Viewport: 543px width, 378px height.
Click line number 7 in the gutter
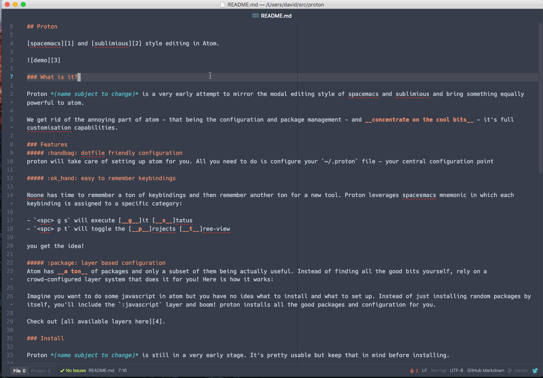click(x=11, y=77)
